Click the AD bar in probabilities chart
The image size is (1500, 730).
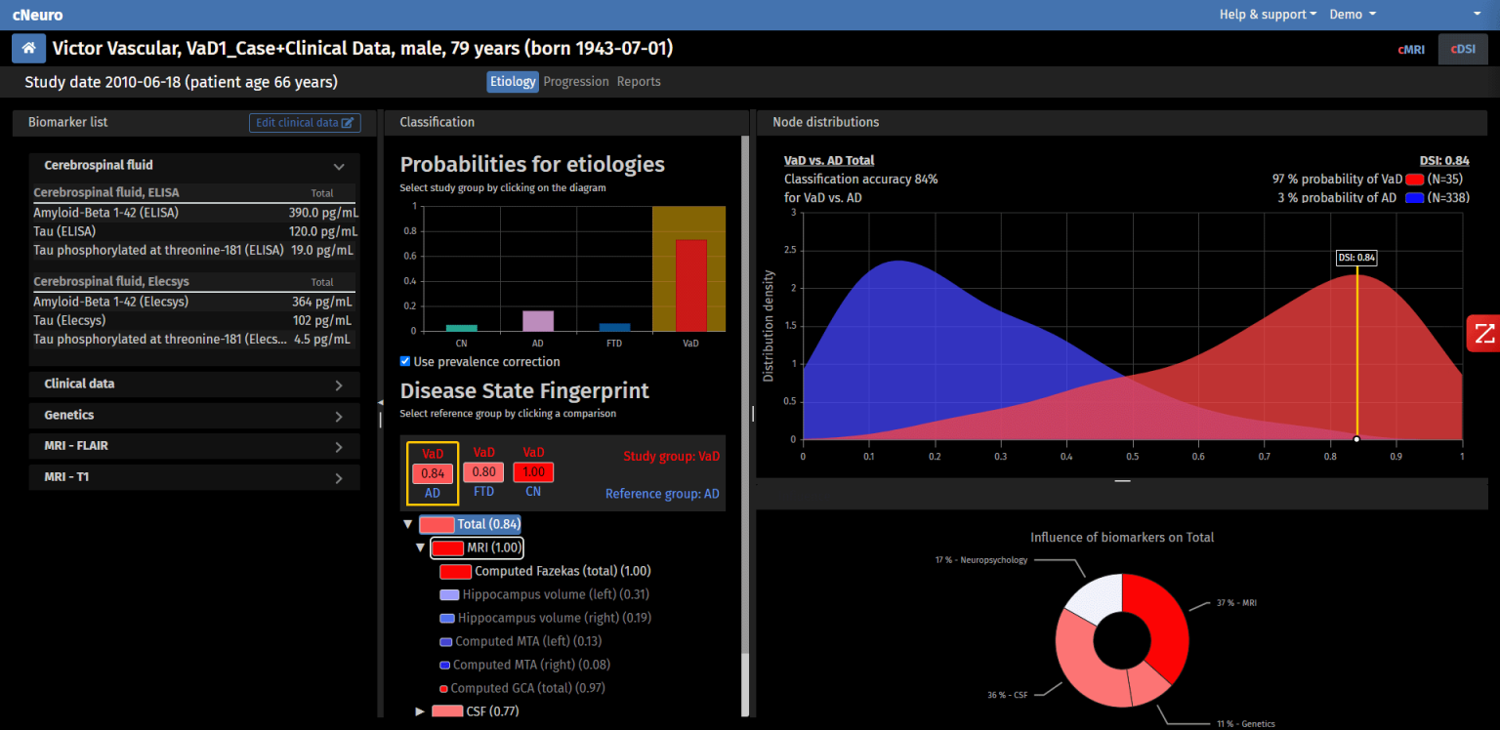[537, 321]
